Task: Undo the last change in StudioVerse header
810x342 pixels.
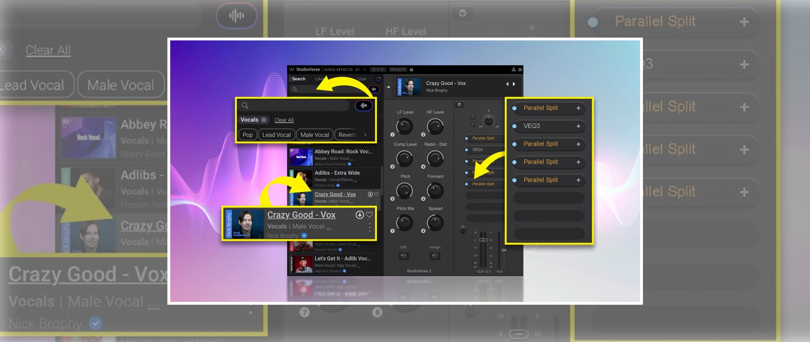Action: [x=358, y=69]
